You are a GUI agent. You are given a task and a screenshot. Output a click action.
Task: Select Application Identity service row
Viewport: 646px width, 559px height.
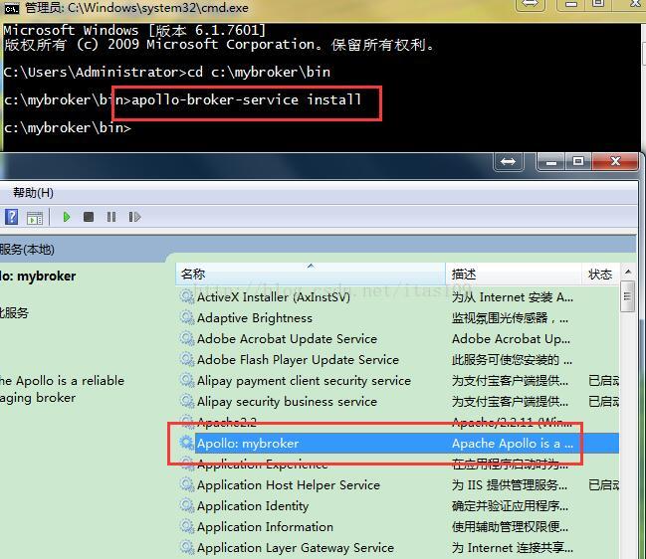tap(399, 506)
